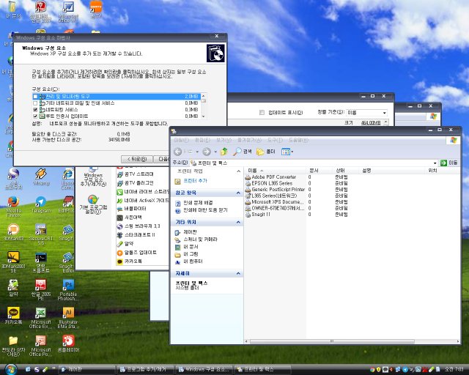Image resolution: width=469 pixels, height=375 pixels.
Task: Select the Generic PostScript Printer
Action: [278, 190]
